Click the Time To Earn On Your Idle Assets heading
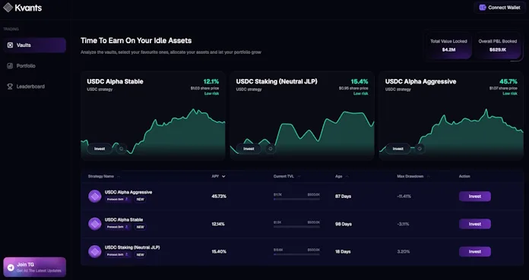This screenshot has width=529, height=280. click(x=136, y=41)
